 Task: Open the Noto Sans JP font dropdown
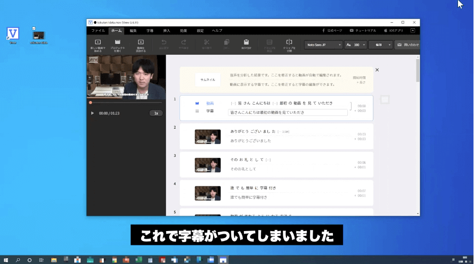(324, 45)
